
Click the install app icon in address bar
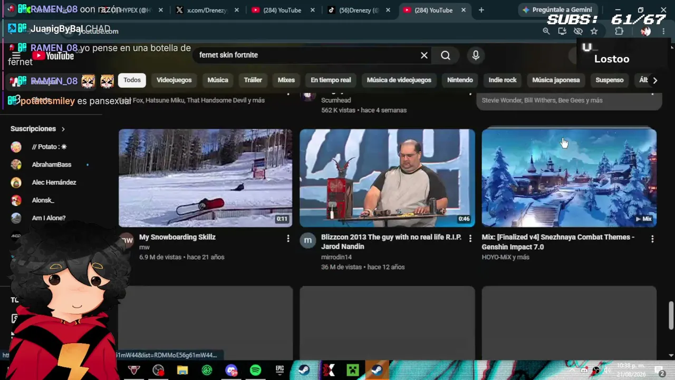click(562, 31)
